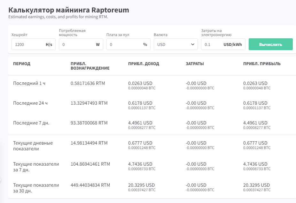Click the ПРИБЛ. ПРИБЫЛЬ column header

pyautogui.click(x=262, y=64)
